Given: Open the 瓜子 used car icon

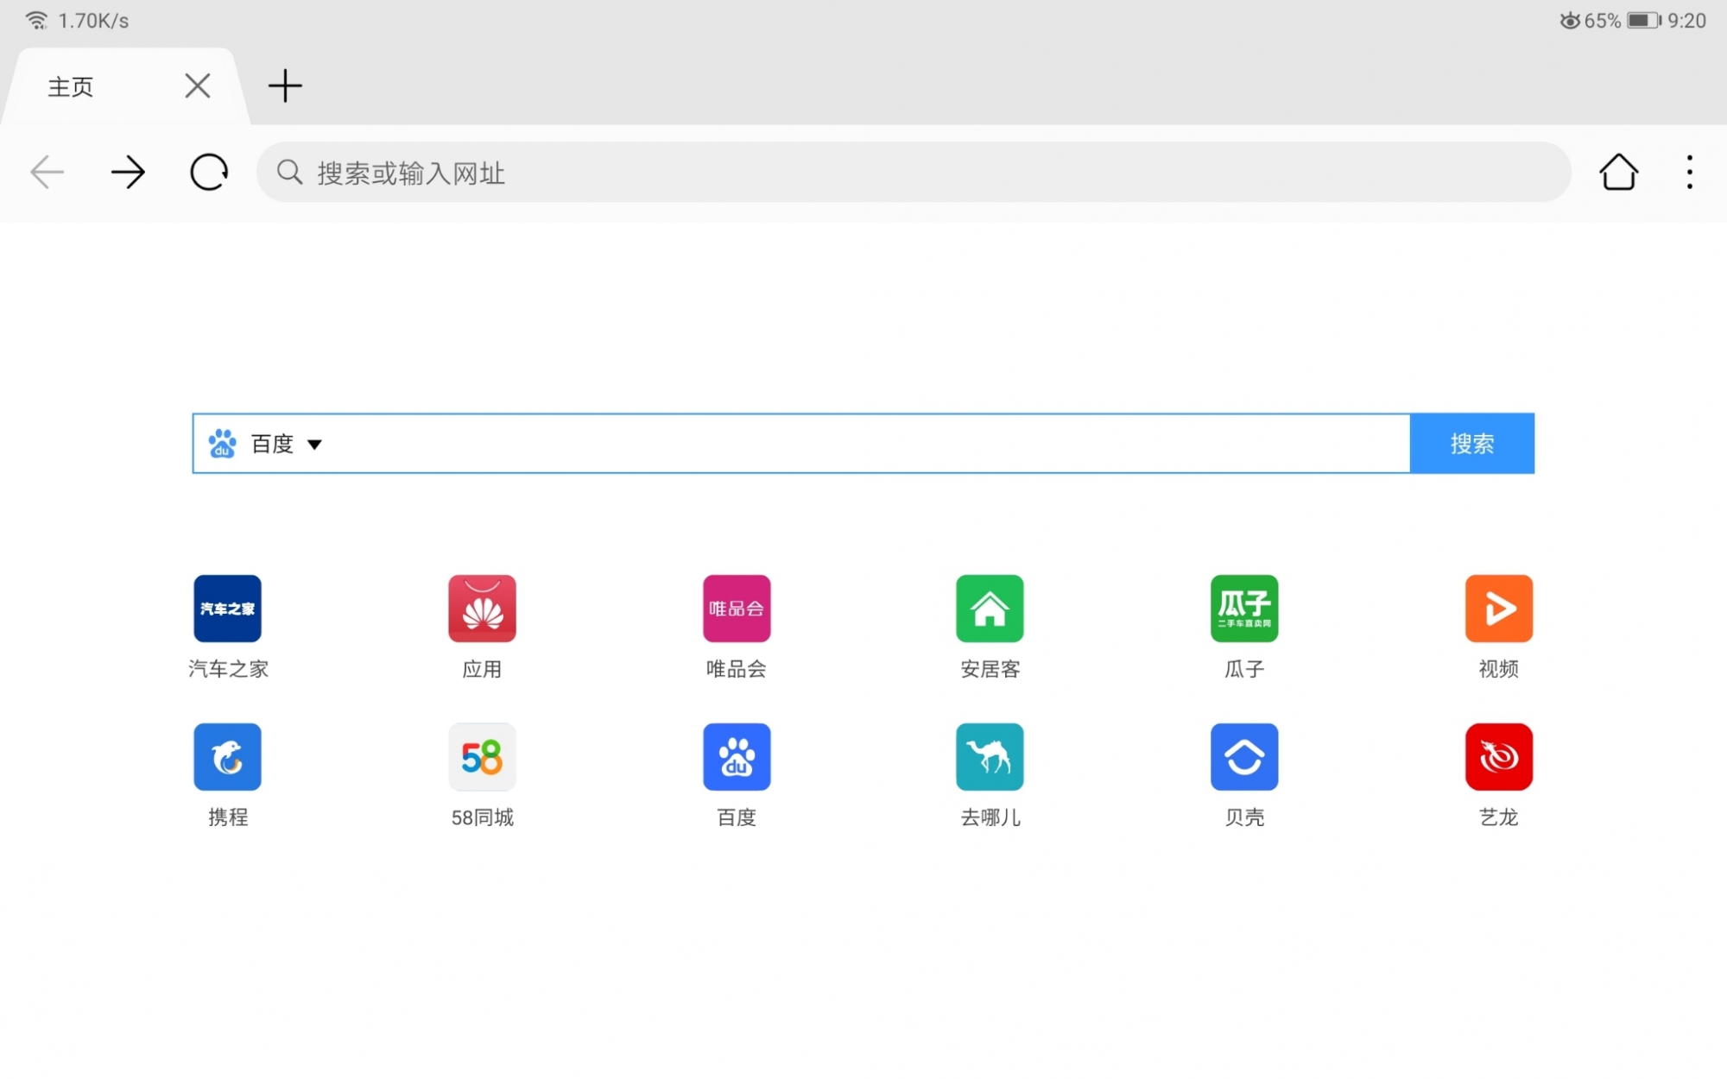Looking at the screenshot, I should (x=1244, y=609).
